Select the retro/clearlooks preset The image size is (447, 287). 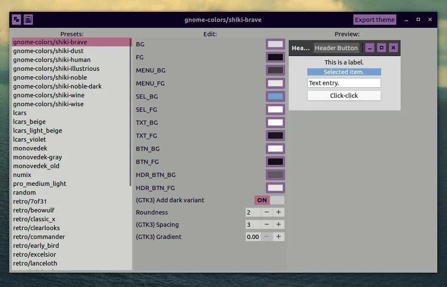tap(71, 228)
